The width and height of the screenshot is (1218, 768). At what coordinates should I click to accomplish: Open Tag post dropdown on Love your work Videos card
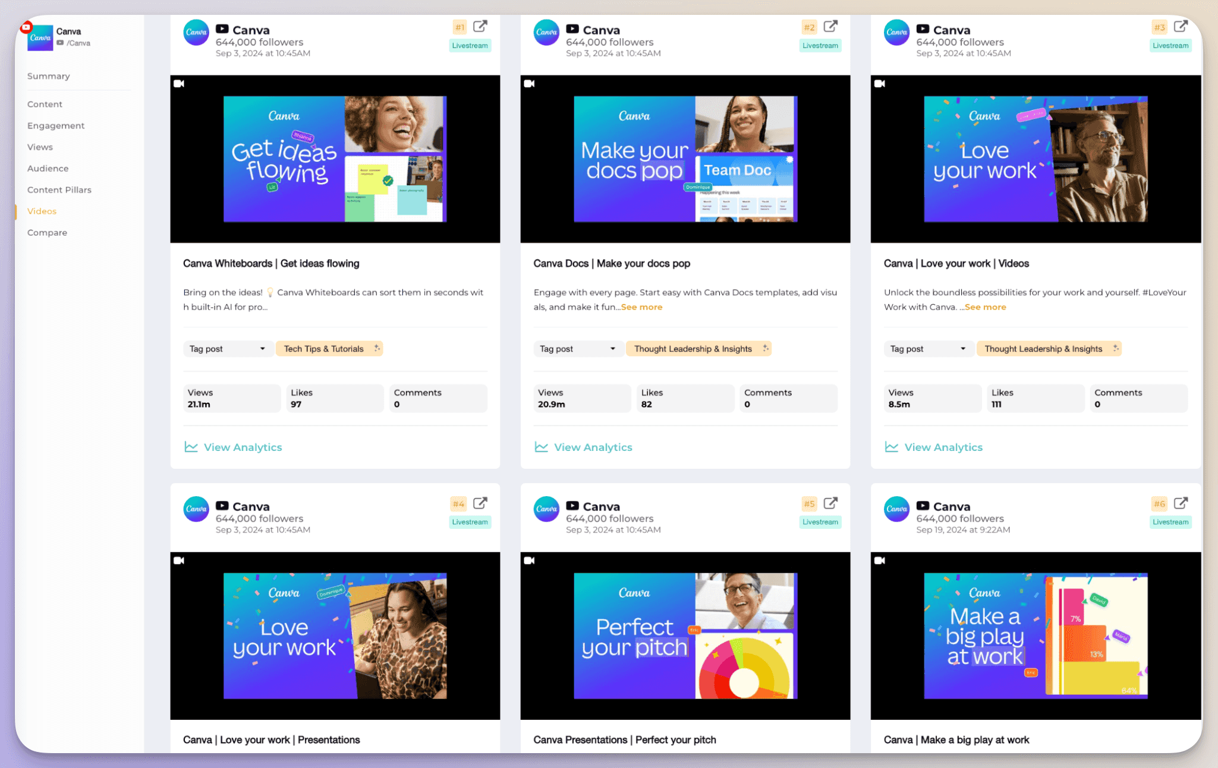click(x=929, y=349)
